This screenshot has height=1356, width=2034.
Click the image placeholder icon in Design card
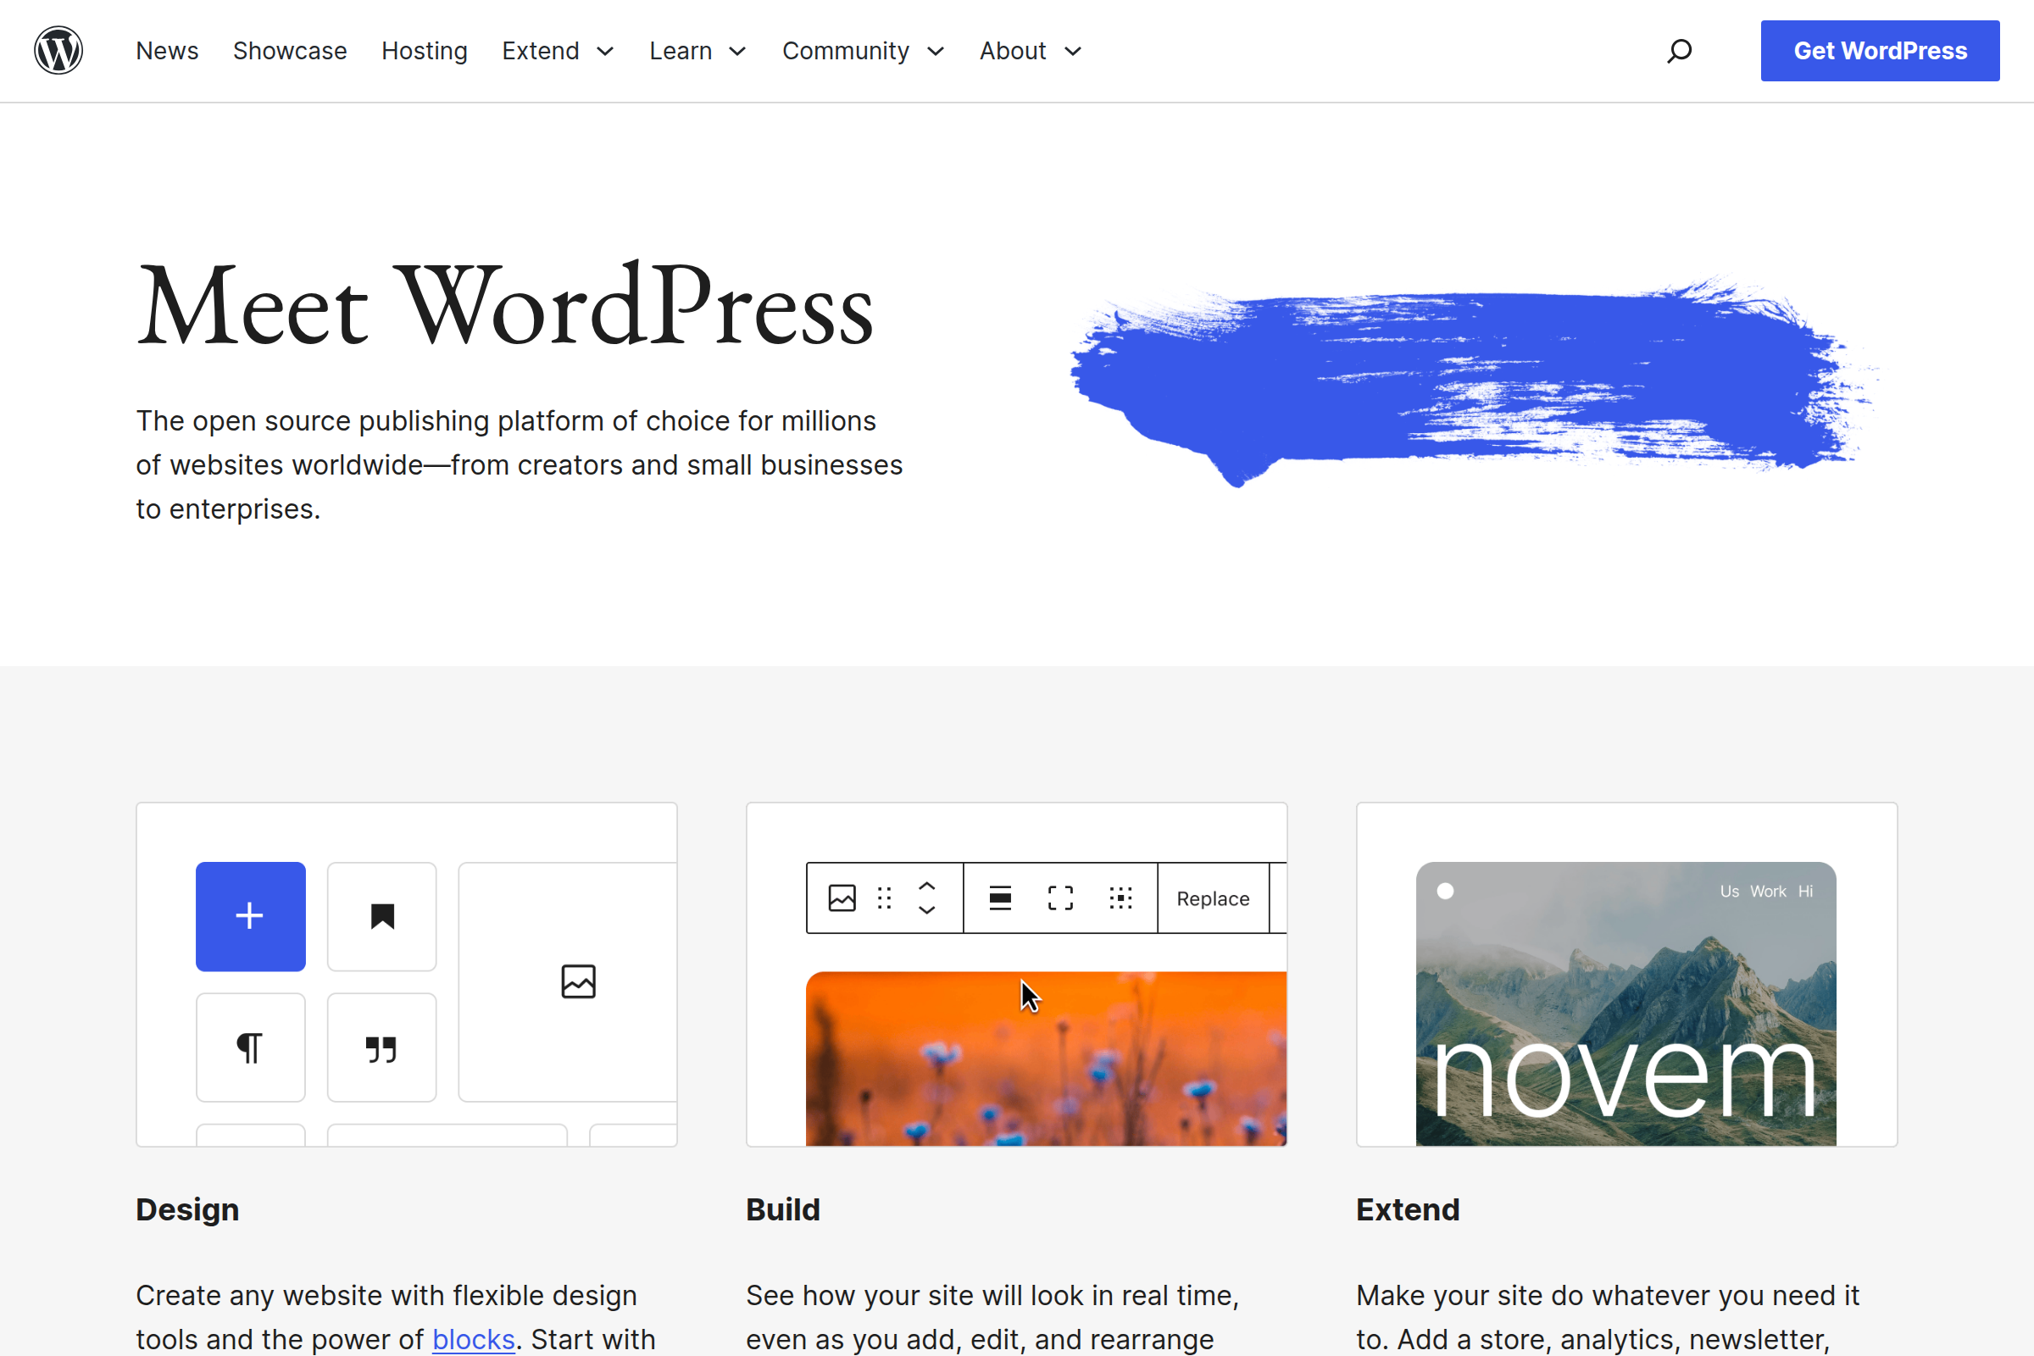tap(579, 981)
